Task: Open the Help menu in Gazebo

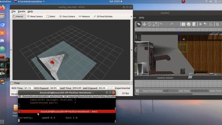Action: click(x=142, y=18)
